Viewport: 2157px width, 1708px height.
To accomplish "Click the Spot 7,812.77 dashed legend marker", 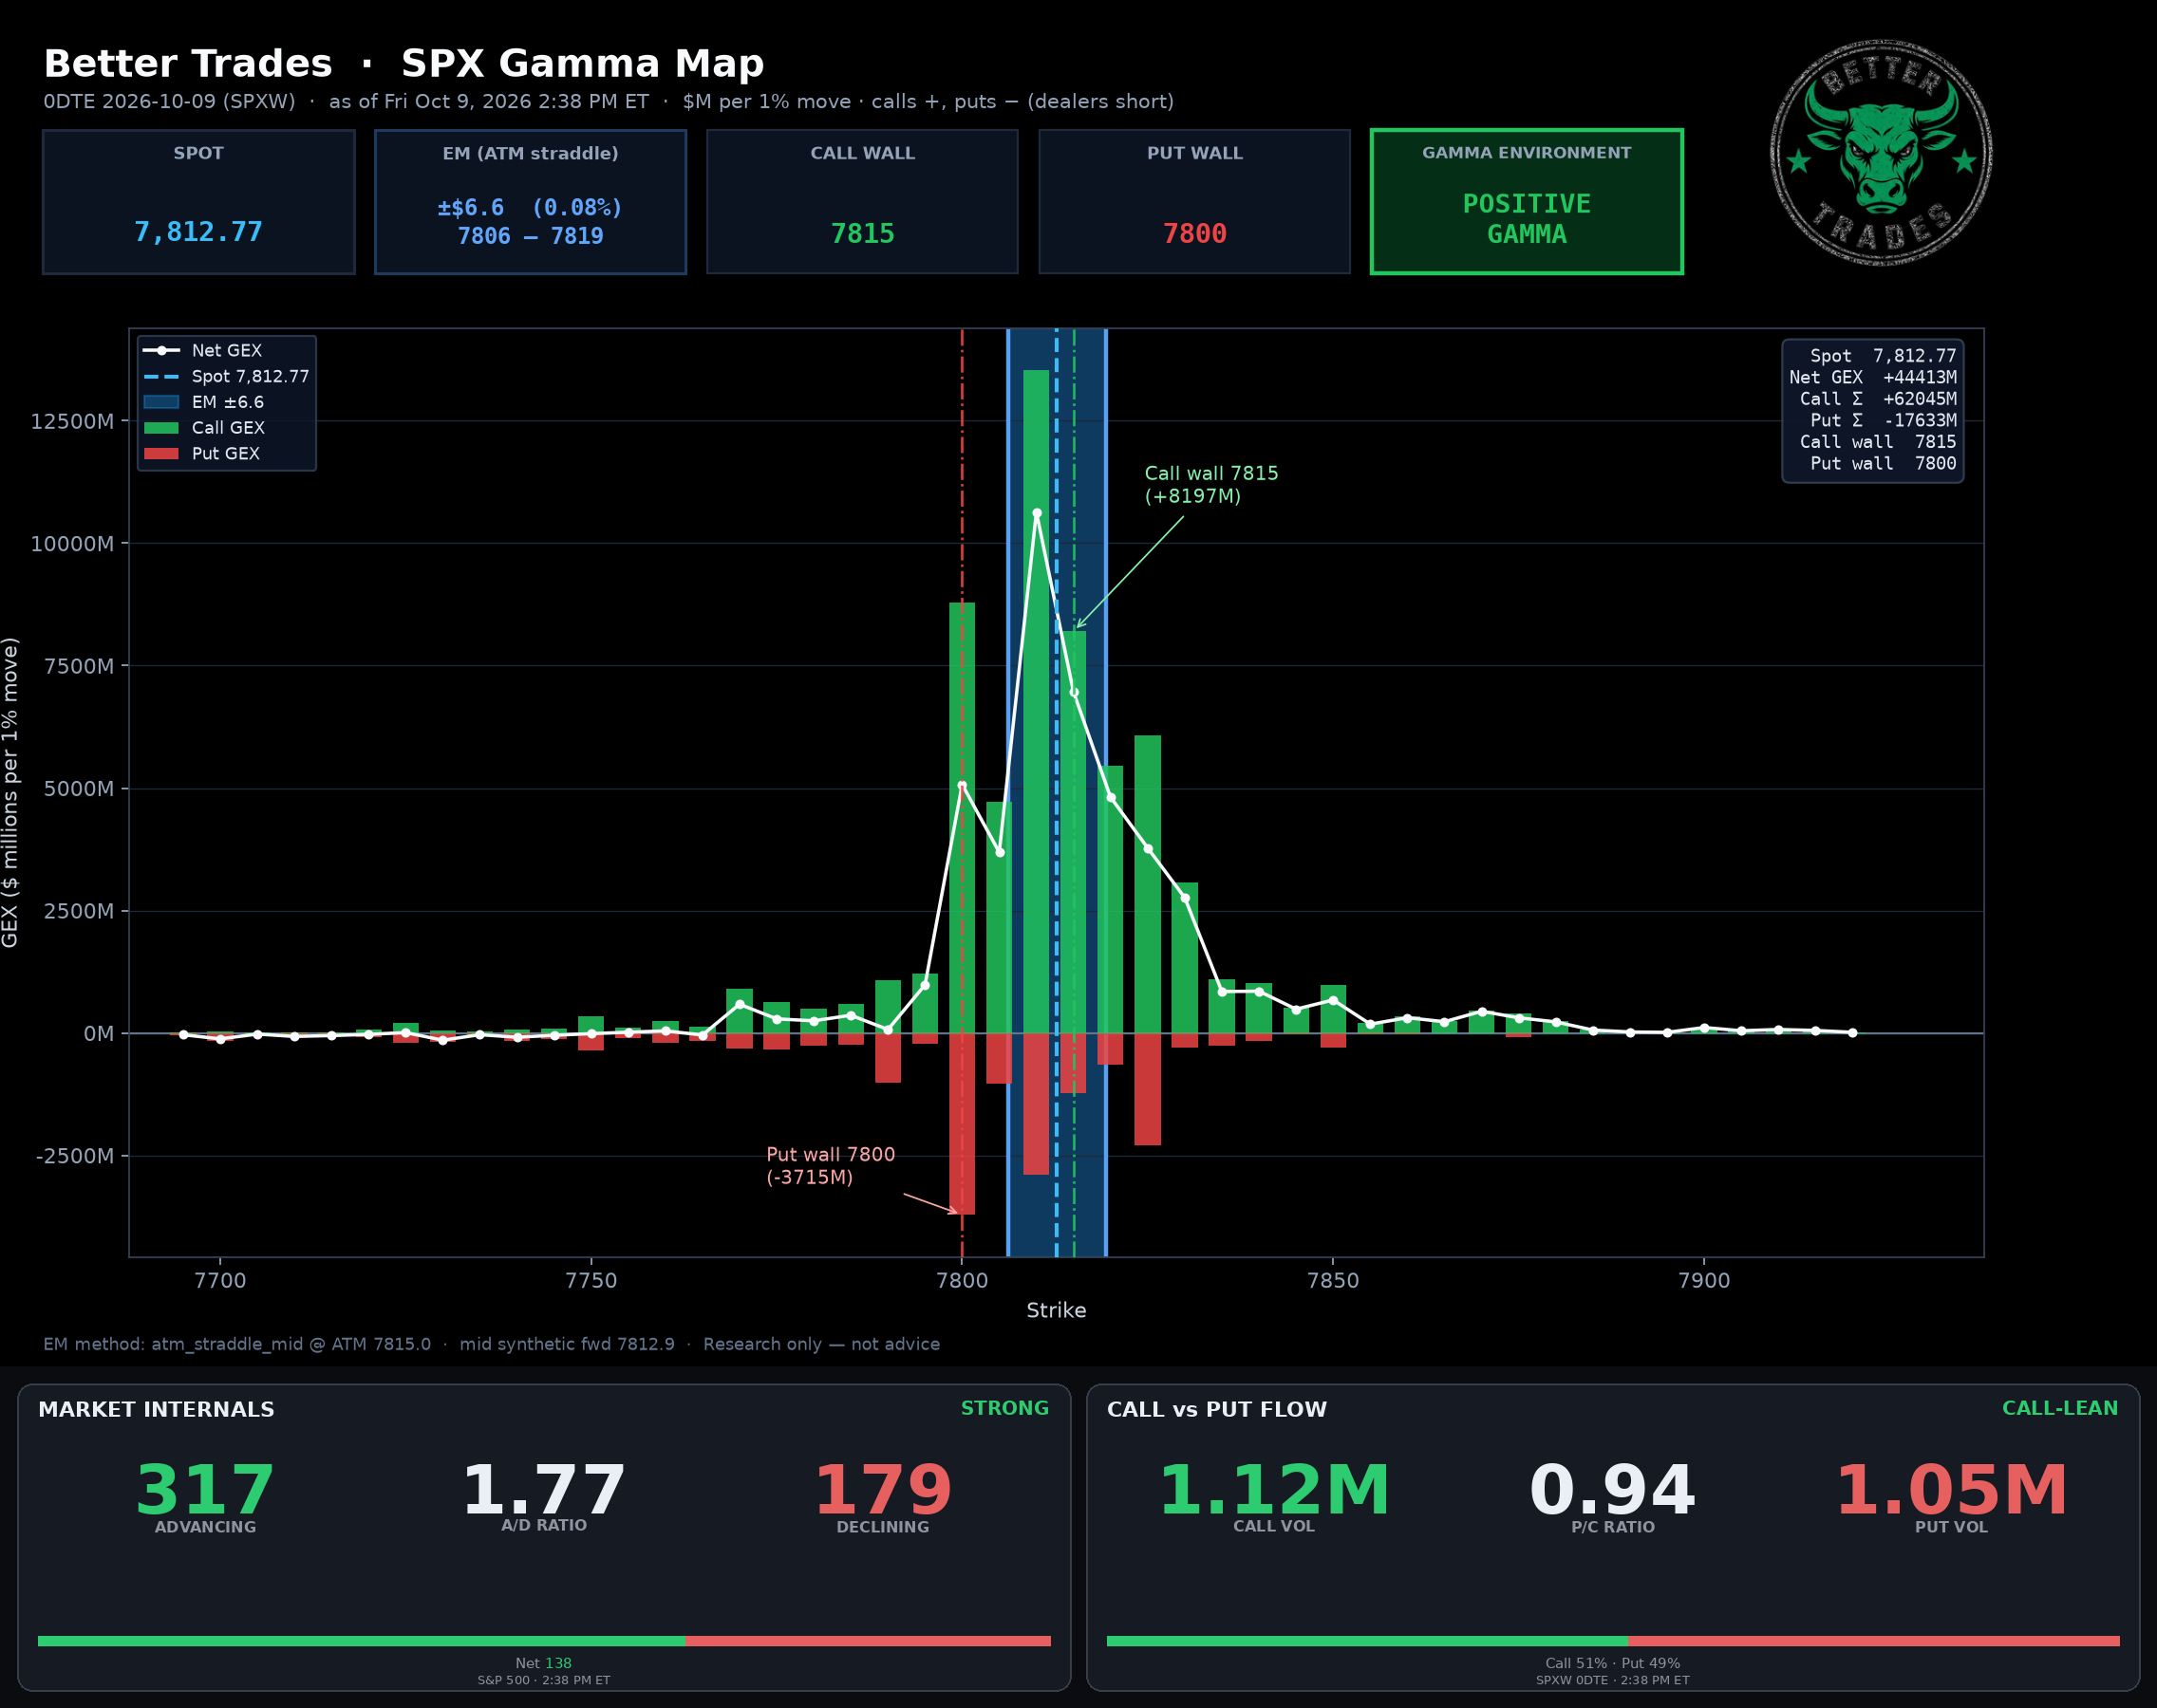I will click(x=161, y=376).
